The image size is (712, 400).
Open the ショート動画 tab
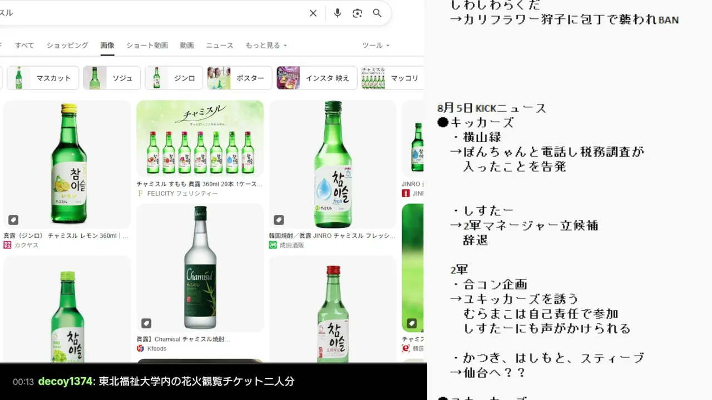pos(147,46)
